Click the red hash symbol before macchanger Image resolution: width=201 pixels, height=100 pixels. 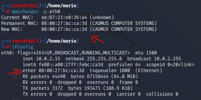pyautogui.click(x=8, y=12)
